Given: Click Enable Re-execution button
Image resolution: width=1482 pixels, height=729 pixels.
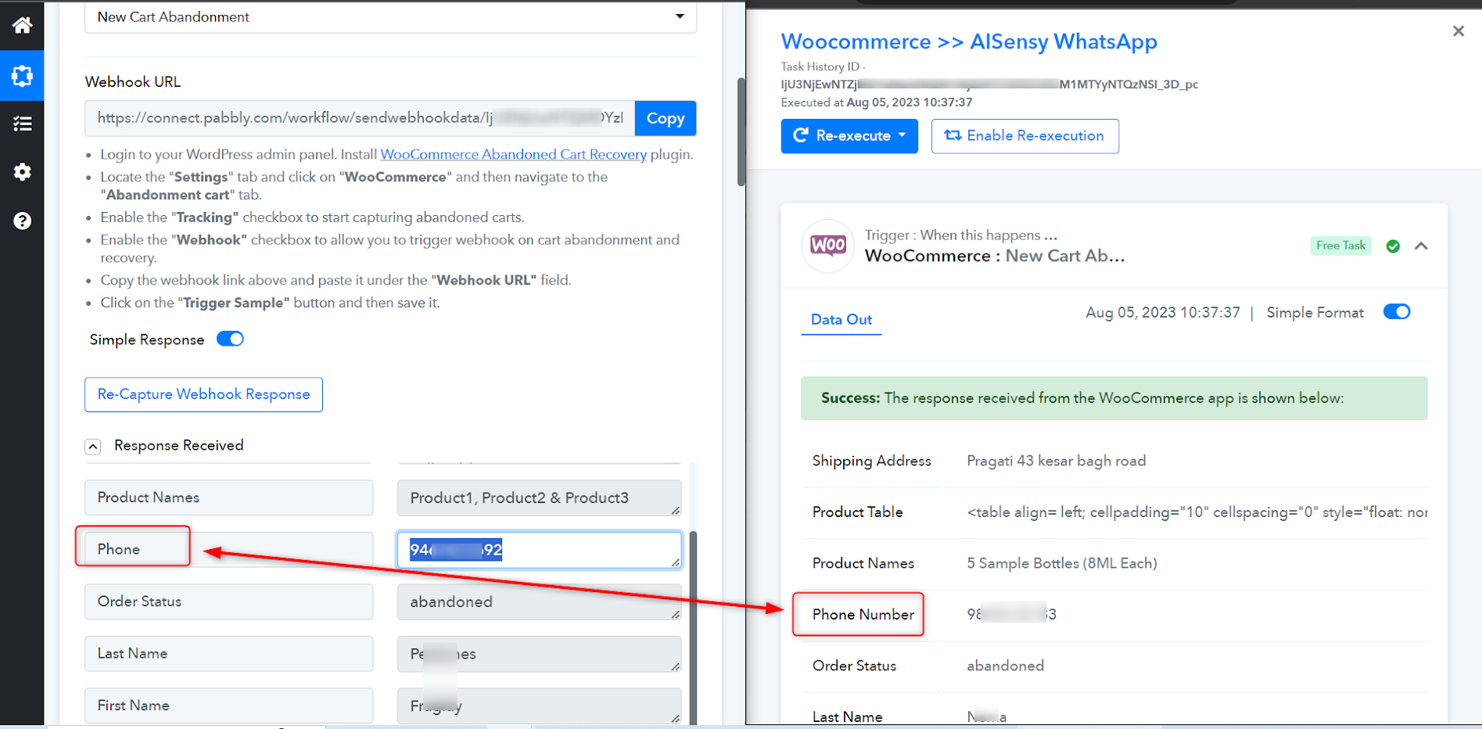Looking at the screenshot, I should 1024,136.
